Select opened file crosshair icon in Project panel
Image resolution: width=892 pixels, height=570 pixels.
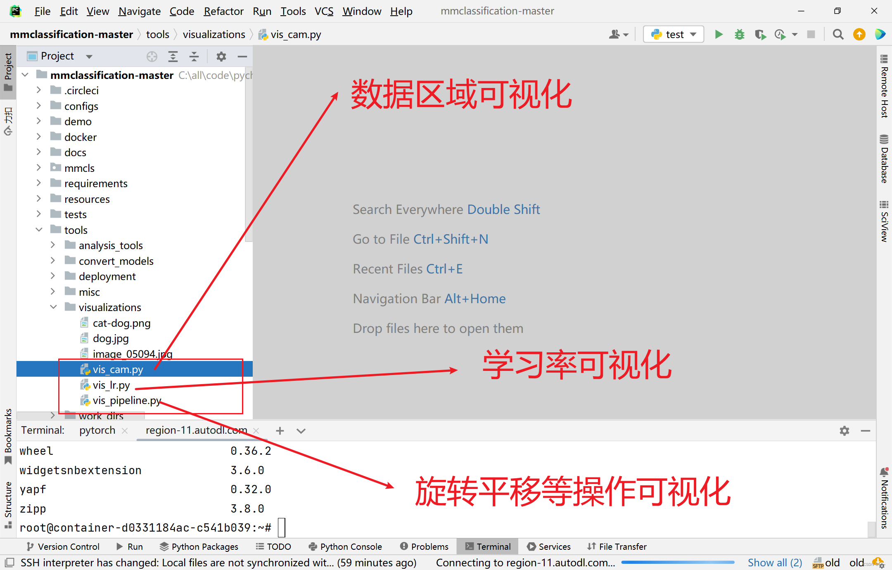click(152, 56)
